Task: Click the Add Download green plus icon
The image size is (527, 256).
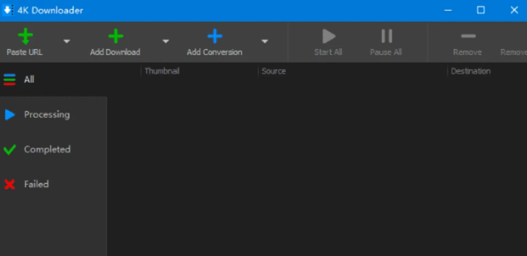Action: pyautogui.click(x=115, y=36)
